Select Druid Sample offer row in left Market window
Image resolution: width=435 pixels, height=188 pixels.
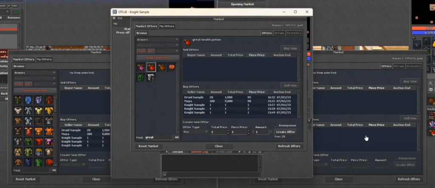pos(85,130)
